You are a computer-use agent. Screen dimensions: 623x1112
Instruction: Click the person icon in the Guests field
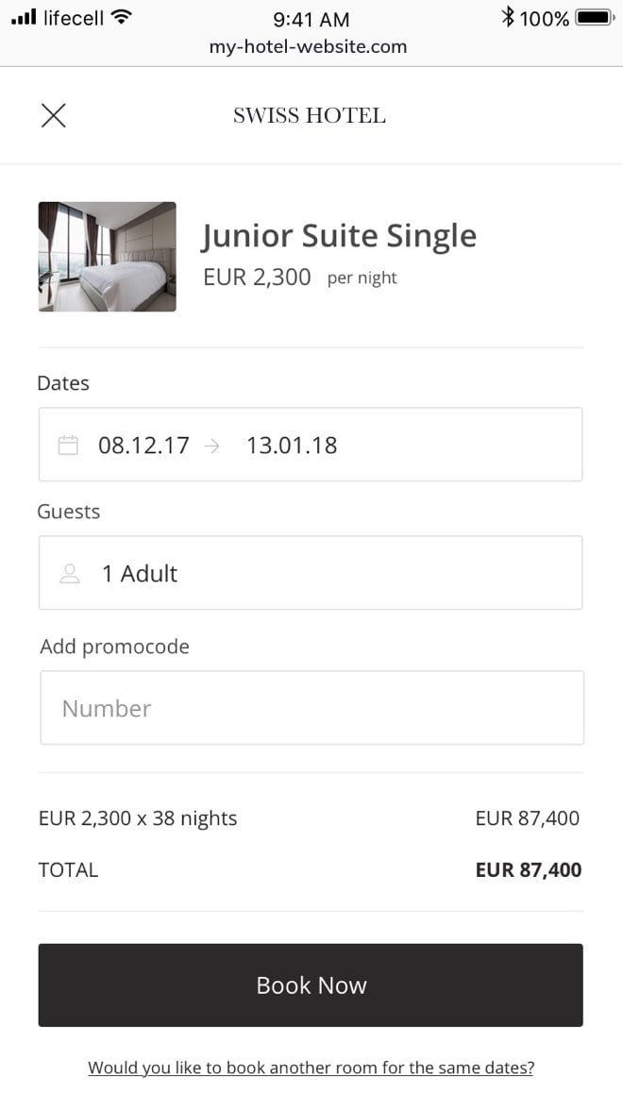[70, 572]
